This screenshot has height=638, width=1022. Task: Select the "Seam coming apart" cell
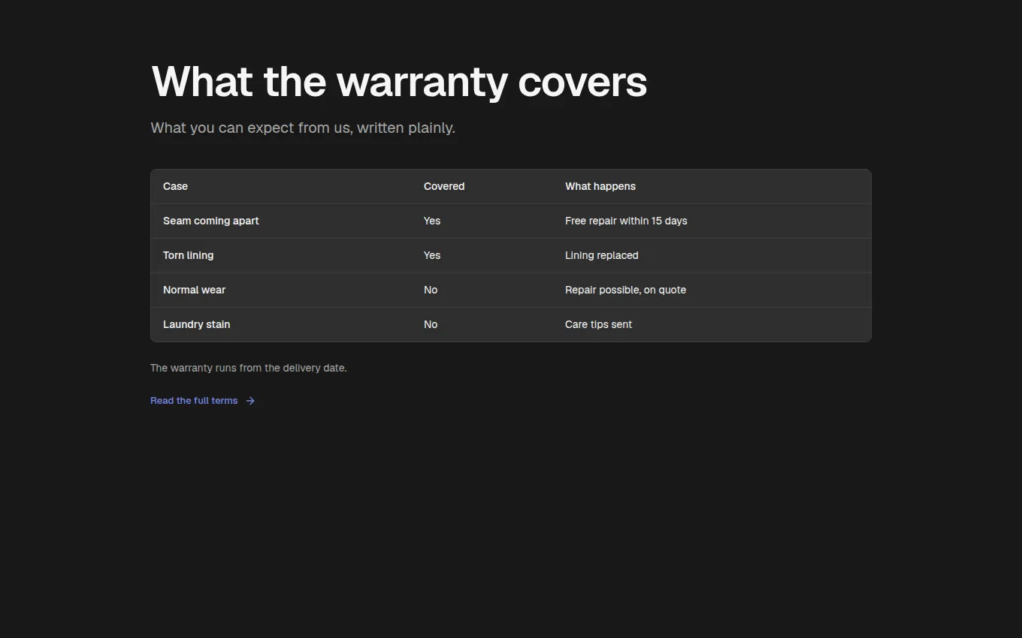(x=281, y=221)
